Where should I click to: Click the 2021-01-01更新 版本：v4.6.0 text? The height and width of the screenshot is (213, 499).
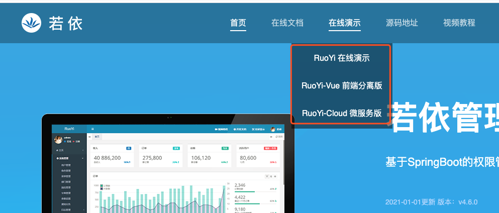431,202
